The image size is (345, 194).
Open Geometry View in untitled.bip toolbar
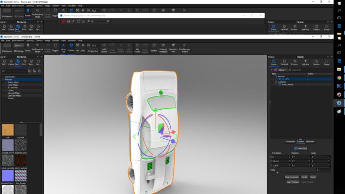[173, 48]
